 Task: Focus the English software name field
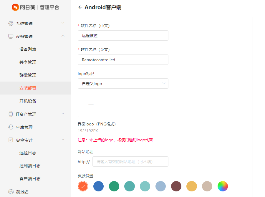click(123, 60)
